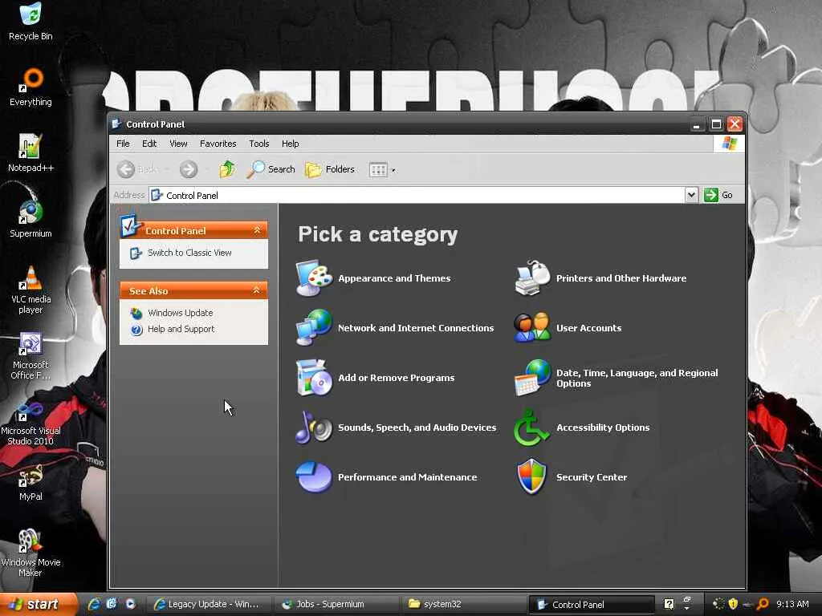This screenshot has width=822, height=616.
Task: Switch to Jobs - Supermium taskbar window
Action: pos(336,604)
